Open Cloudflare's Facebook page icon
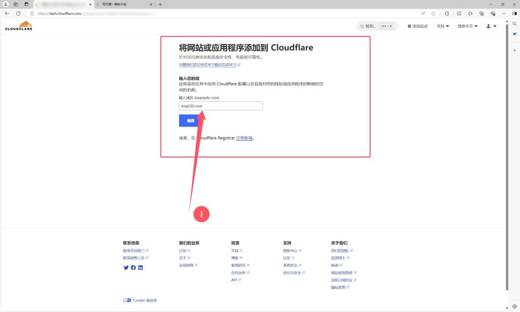 (x=134, y=267)
